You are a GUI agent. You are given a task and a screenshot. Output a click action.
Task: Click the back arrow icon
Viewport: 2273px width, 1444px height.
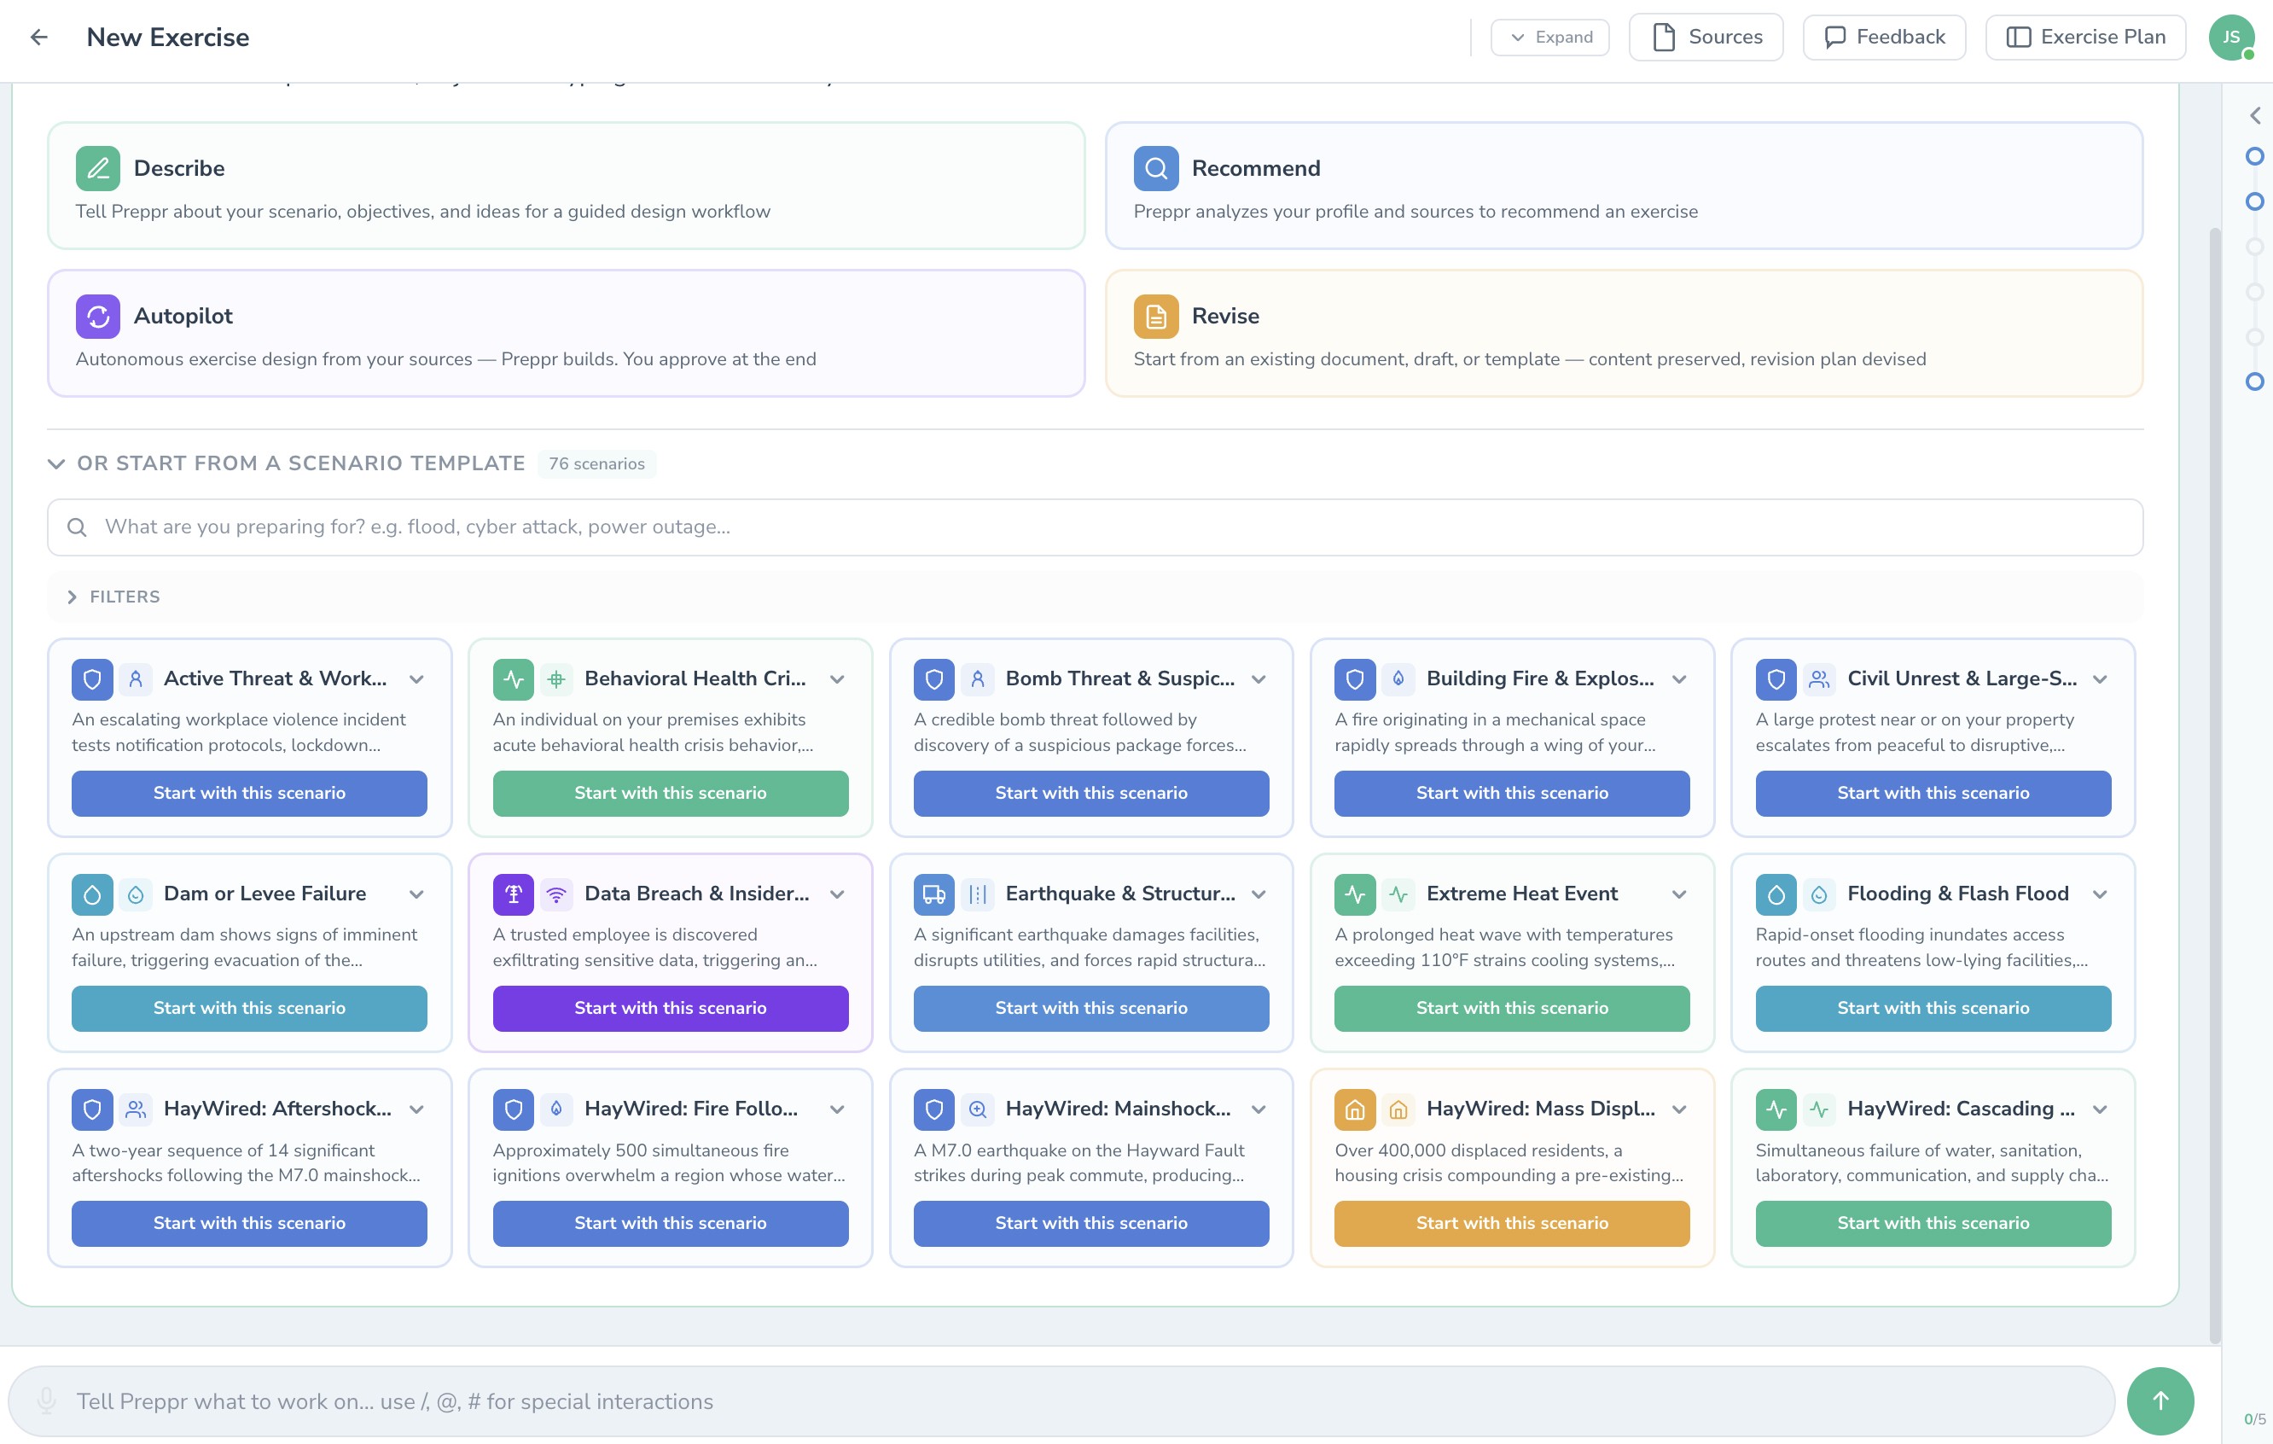coord(38,37)
